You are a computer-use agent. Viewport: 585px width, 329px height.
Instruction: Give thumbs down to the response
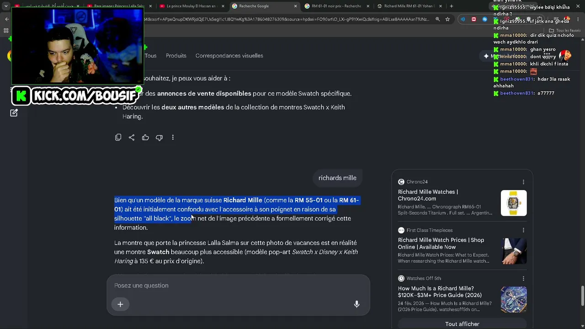pyautogui.click(x=159, y=138)
